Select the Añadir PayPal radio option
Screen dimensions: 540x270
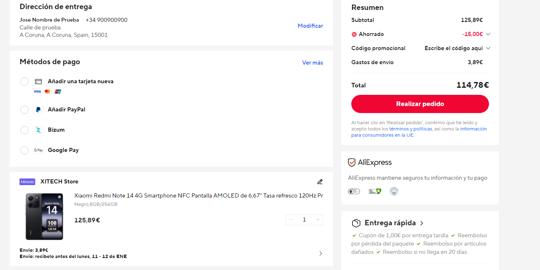(x=24, y=110)
